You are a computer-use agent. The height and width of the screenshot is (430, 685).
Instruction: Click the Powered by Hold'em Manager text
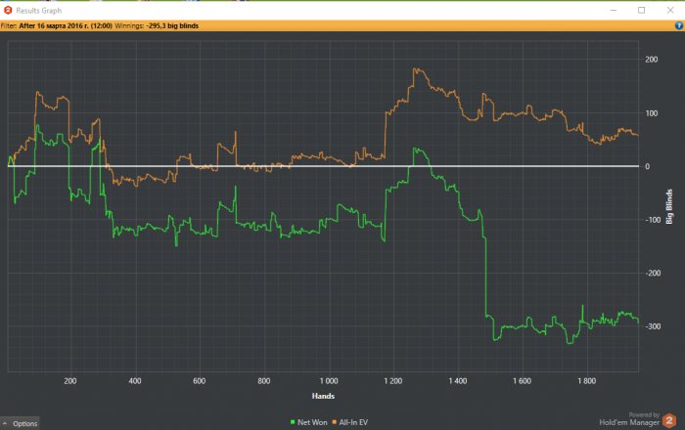pos(629,419)
